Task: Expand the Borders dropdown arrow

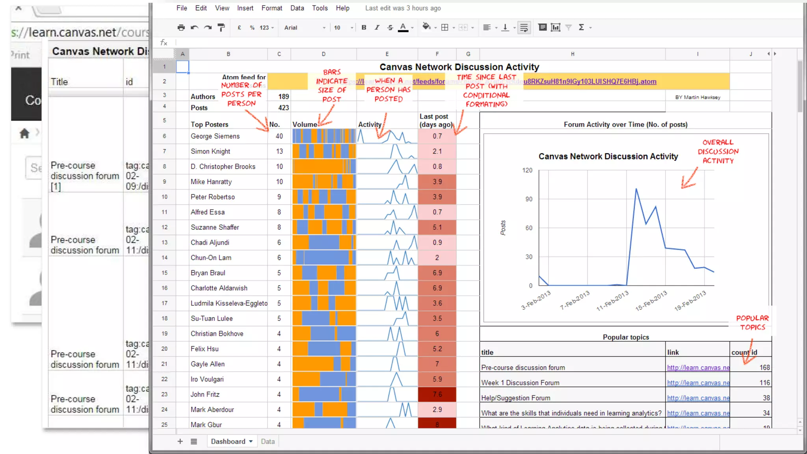Action: [x=454, y=28]
